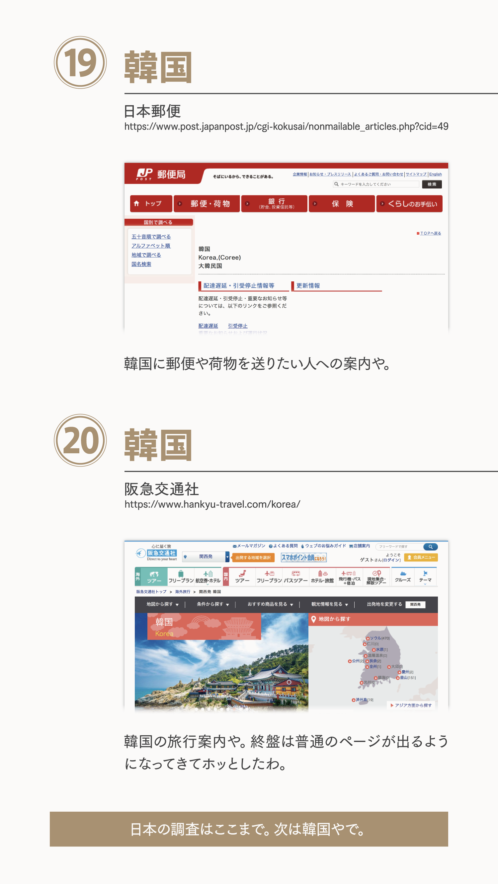Click the 企業情報 header link

pos(300,174)
